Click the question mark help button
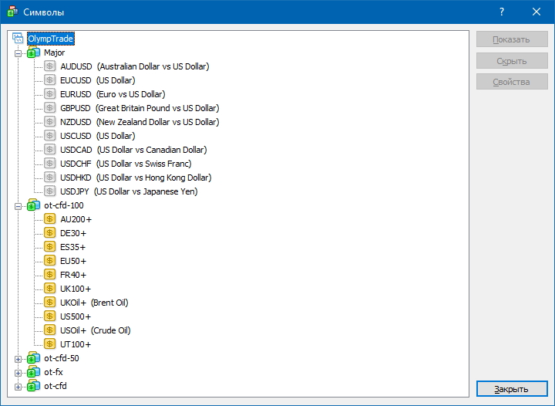 pyautogui.click(x=501, y=12)
